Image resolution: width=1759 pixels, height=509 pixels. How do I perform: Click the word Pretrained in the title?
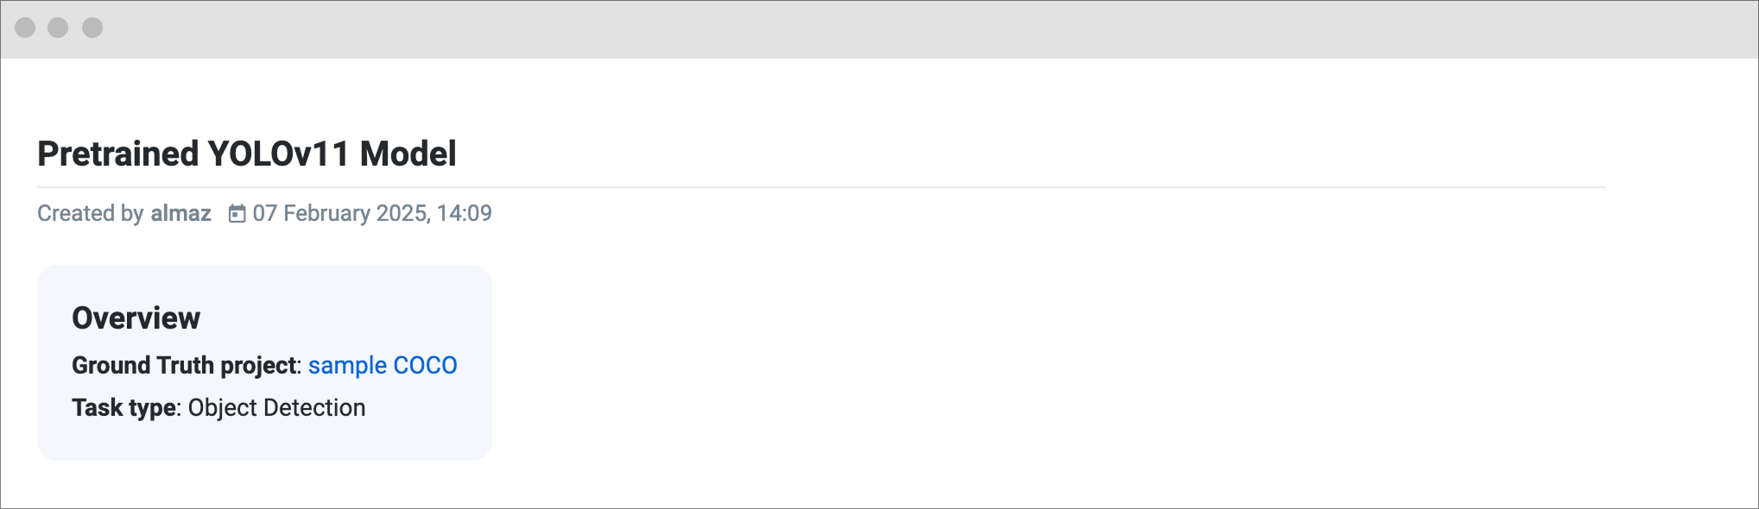[x=118, y=154]
